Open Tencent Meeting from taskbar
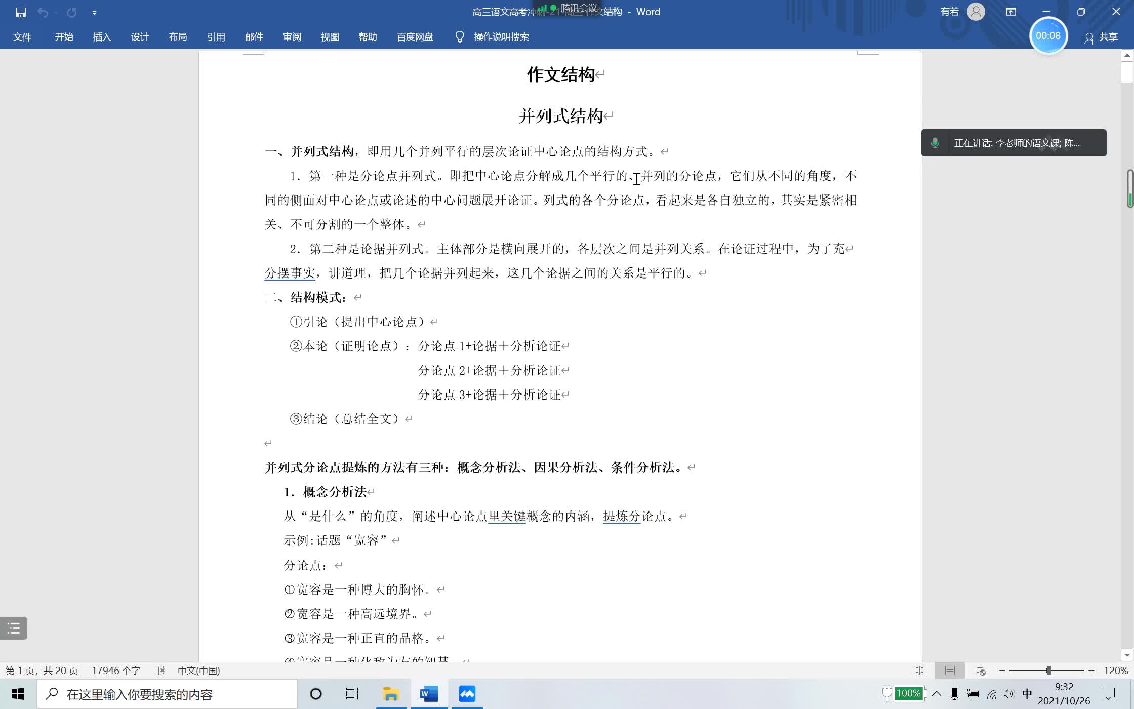The image size is (1134, 709). point(467,694)
